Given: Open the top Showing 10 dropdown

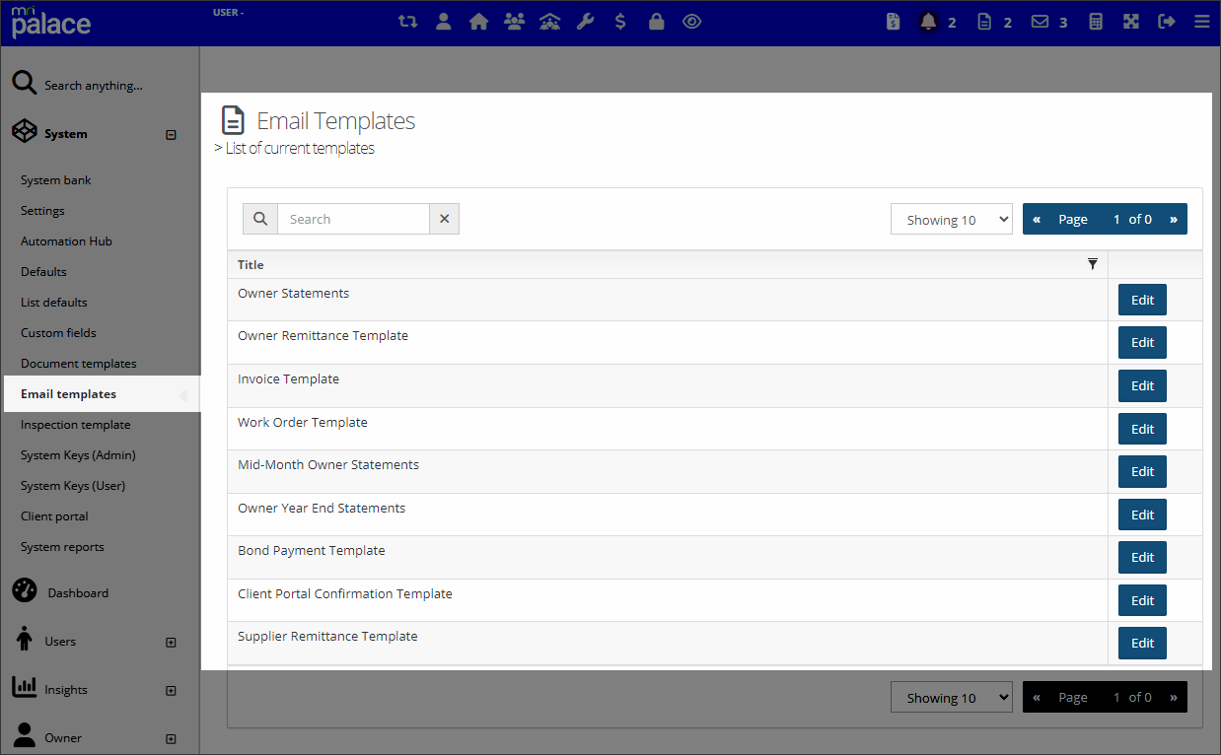Looking at the screenshot, I should (952, 219).
